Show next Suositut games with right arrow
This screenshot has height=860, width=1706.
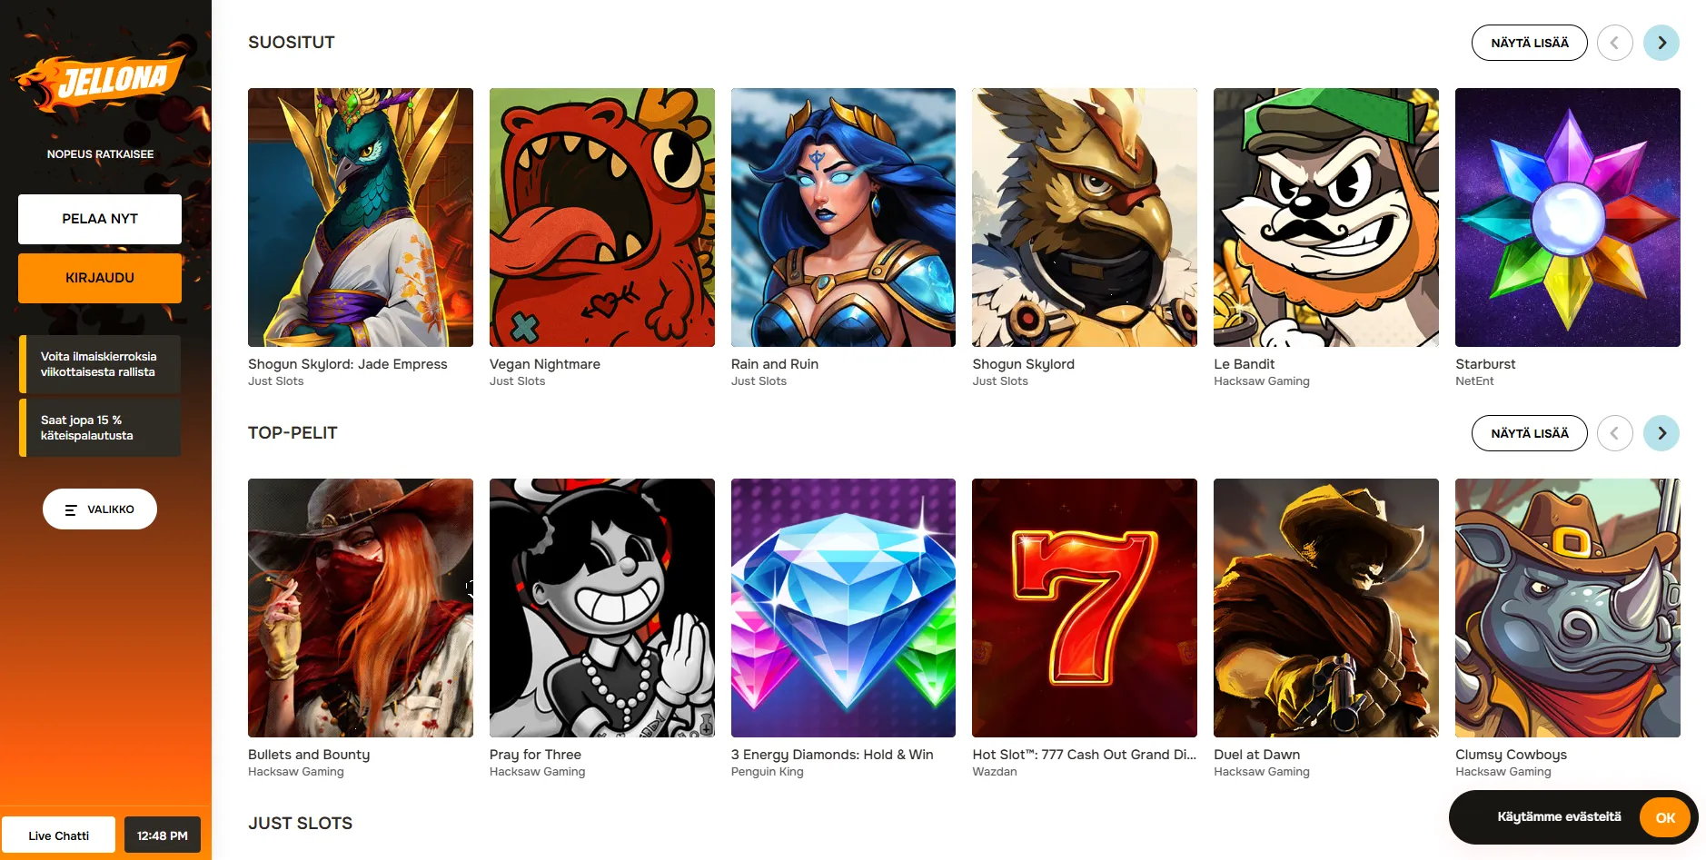tap(1661, 43)
